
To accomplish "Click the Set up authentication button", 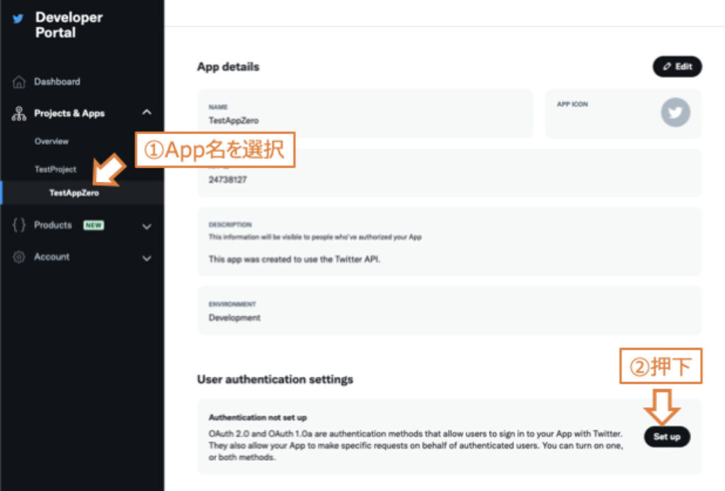I will tap(667, 436).
